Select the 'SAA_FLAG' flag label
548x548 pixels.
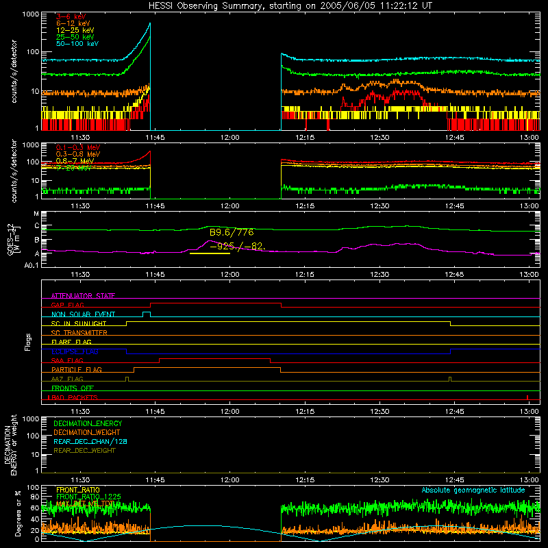[67, 360]
